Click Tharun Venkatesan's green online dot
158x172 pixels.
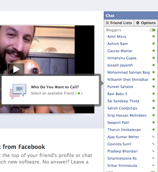point(154,130)
